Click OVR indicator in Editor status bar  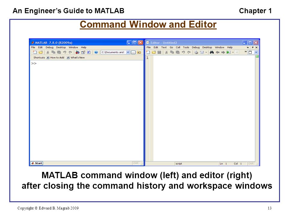point(251,164)
